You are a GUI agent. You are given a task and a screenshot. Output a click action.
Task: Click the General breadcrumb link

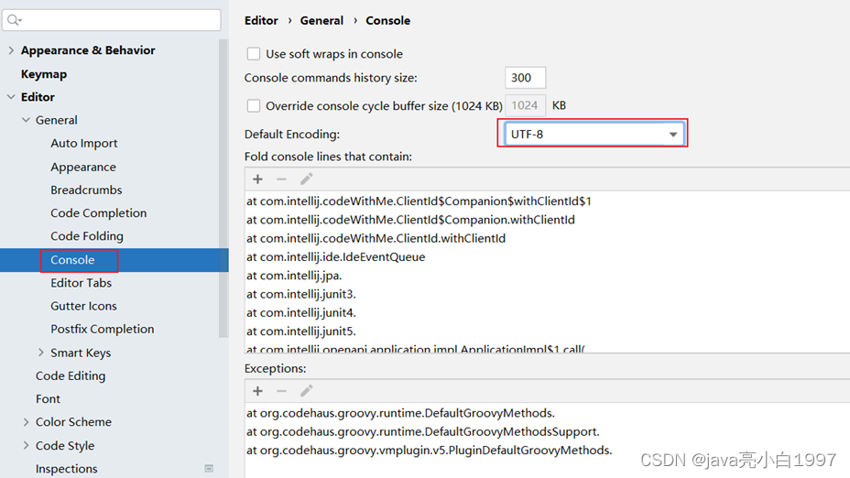(321, 20)
